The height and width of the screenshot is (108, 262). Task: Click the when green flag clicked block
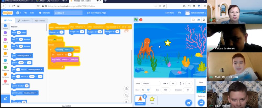56,40
